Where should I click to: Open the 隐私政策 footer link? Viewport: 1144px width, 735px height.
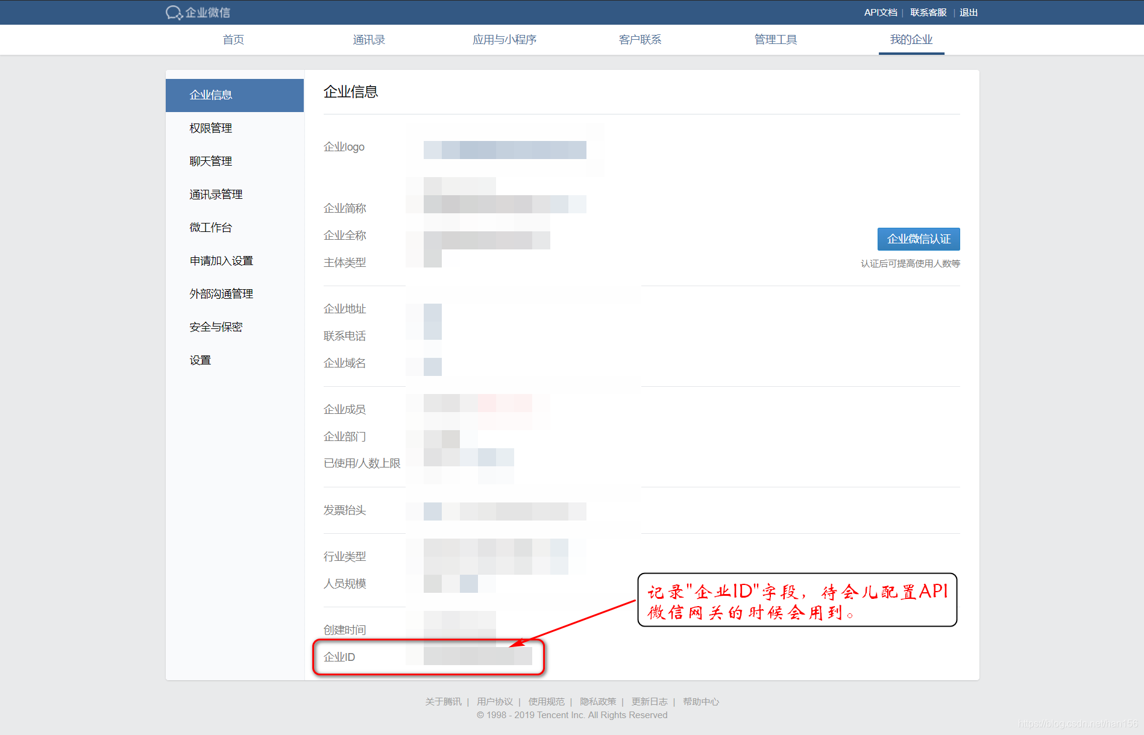(598, 702)
